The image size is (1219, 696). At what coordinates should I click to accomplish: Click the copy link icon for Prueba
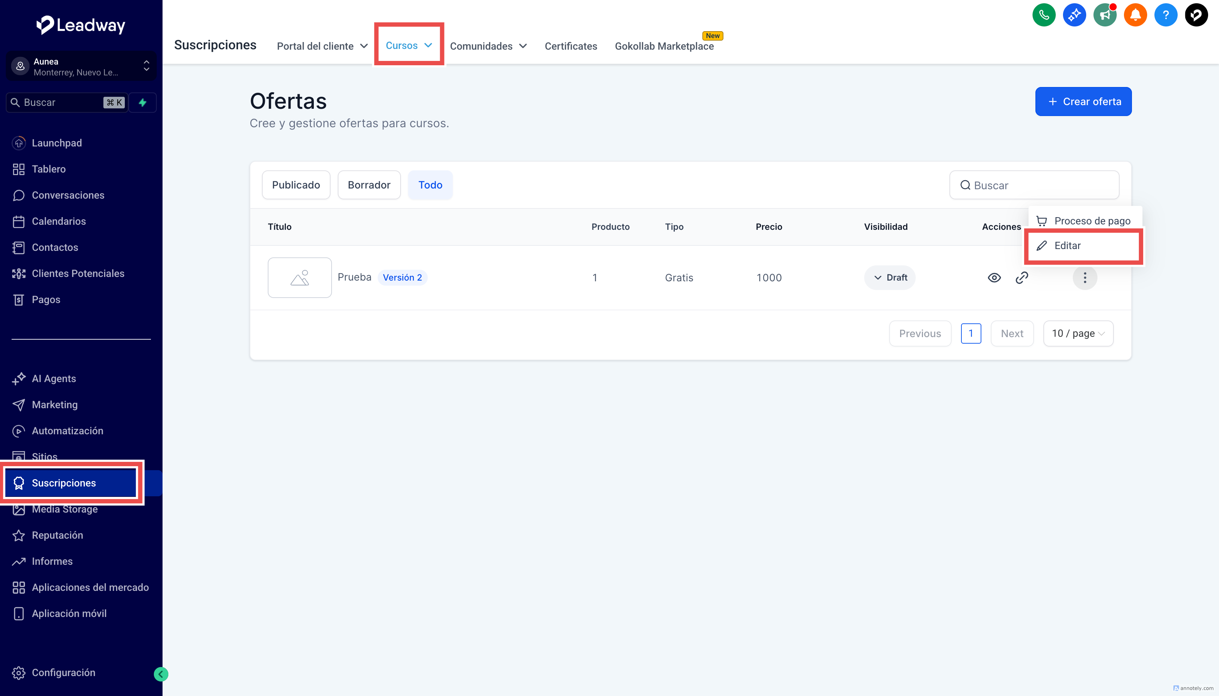point(1021,278)
